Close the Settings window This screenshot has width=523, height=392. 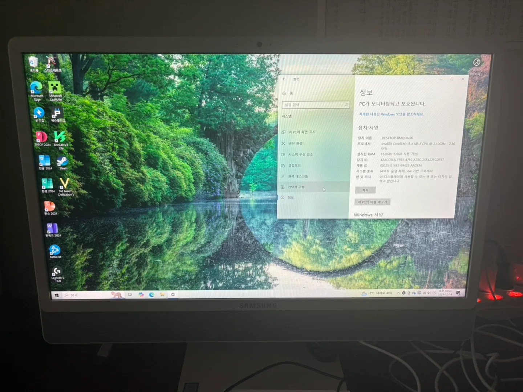(463, 79)
